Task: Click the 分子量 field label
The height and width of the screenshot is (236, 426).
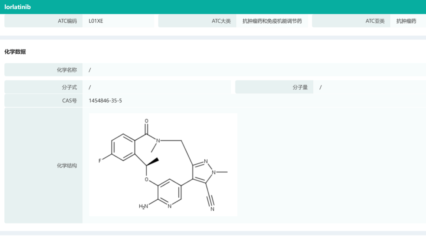Action: click(x=300, y=87)
